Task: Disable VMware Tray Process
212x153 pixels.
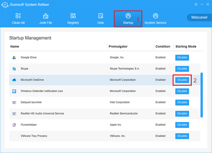Action: tap(182, 136)
